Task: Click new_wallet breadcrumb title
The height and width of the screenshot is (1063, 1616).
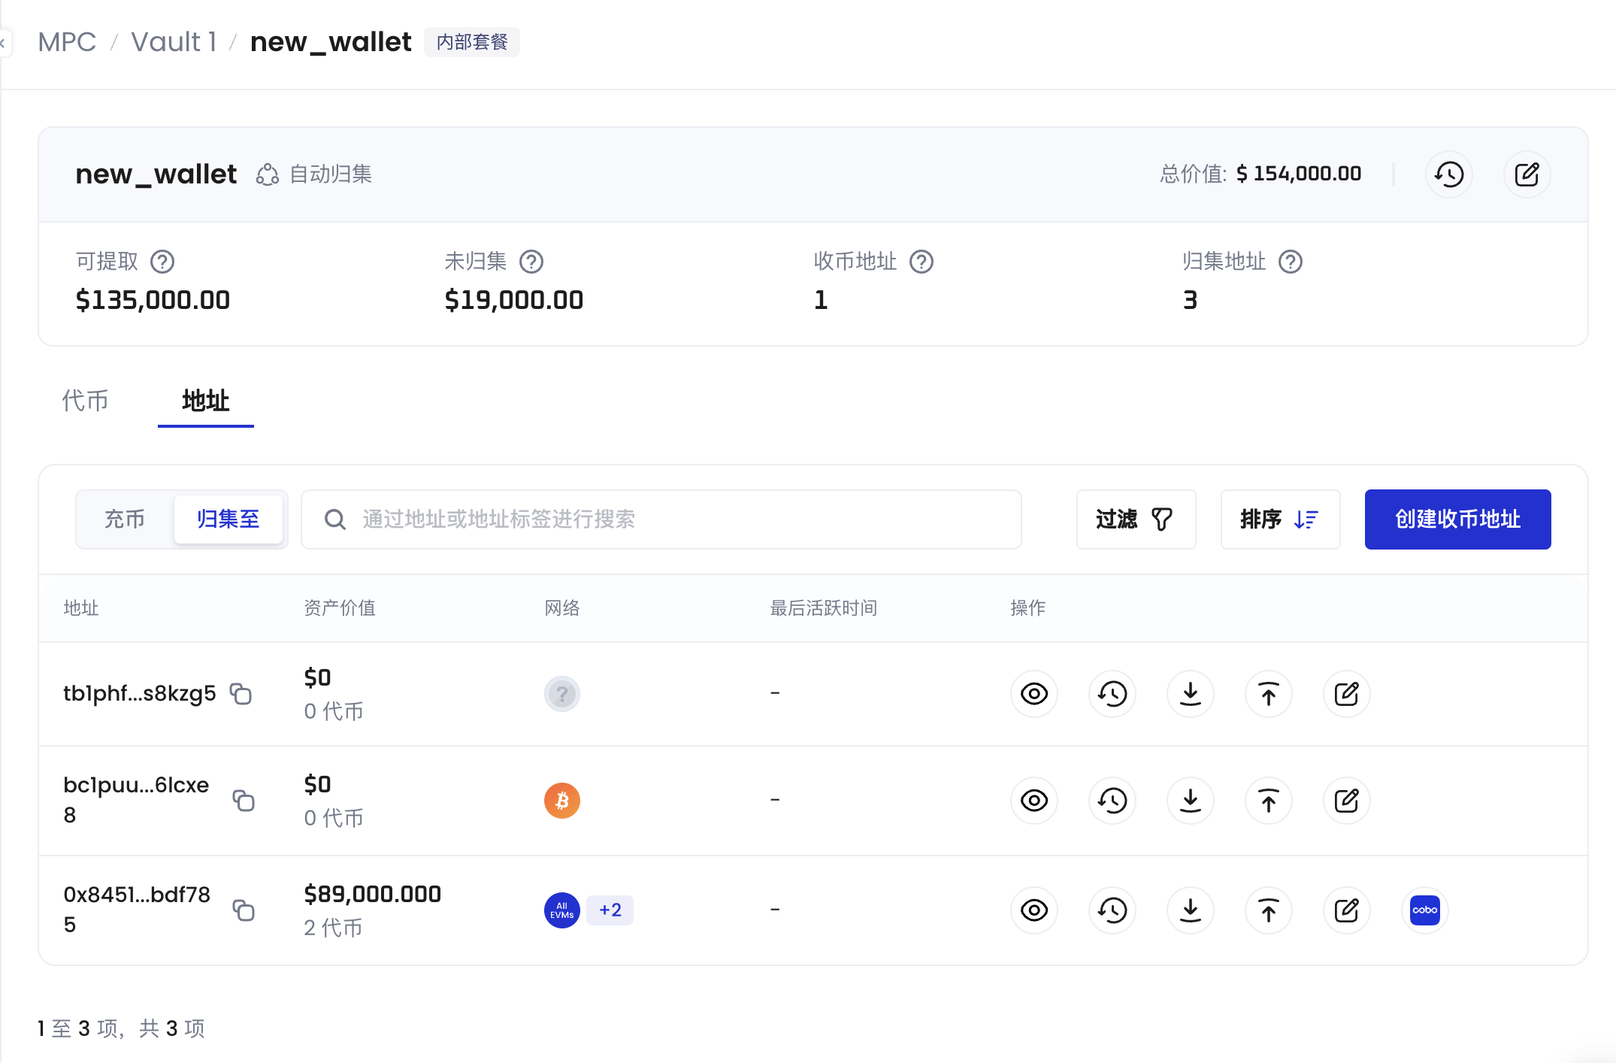Action: (x=331, y=42)
